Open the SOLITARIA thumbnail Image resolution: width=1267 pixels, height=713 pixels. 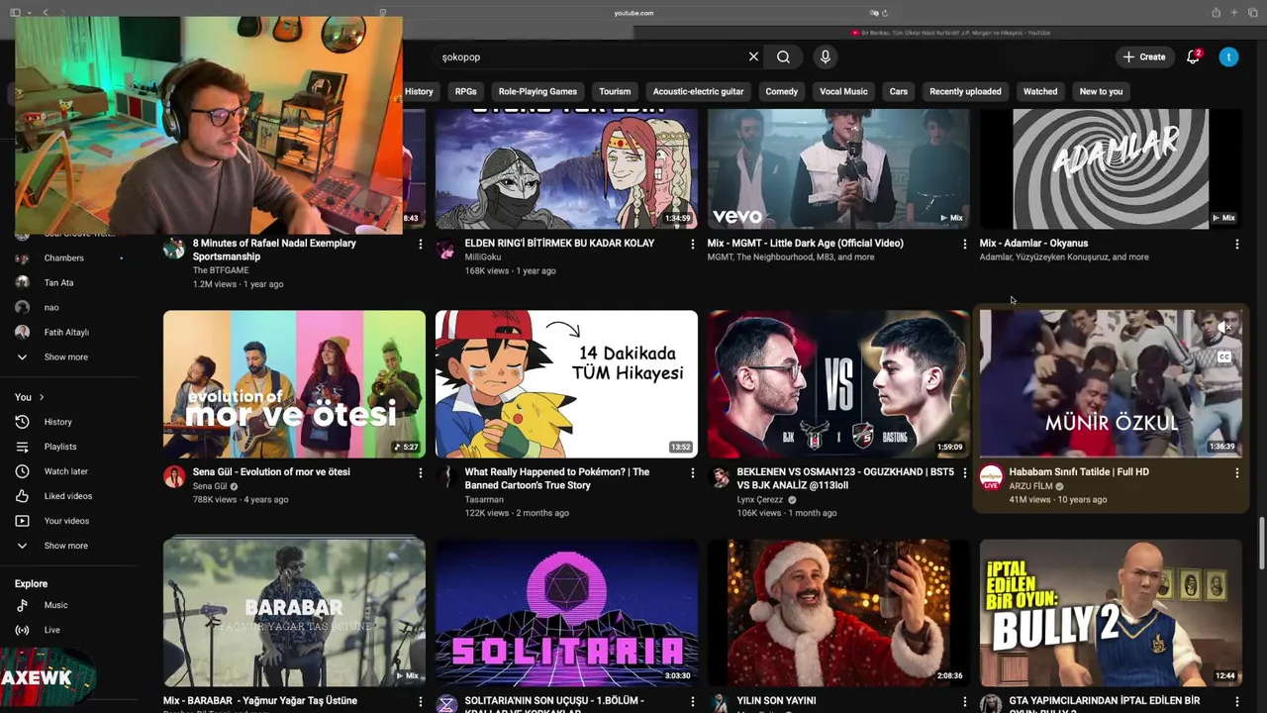coord(566,613)
